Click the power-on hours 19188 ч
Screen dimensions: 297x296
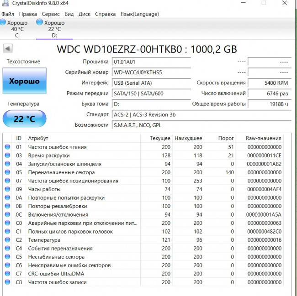pyautogui.click(x=269, y=104)
